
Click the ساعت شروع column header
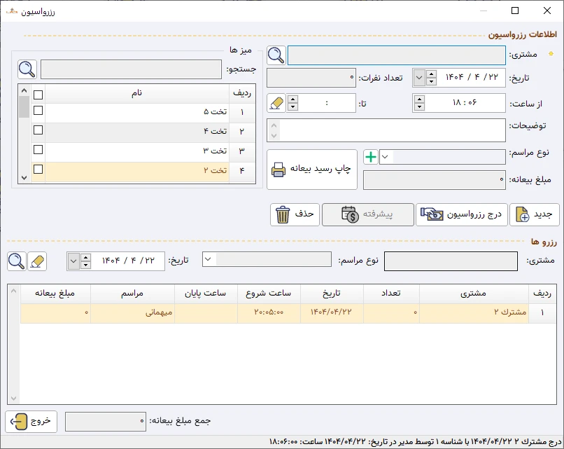pos(269,293)
